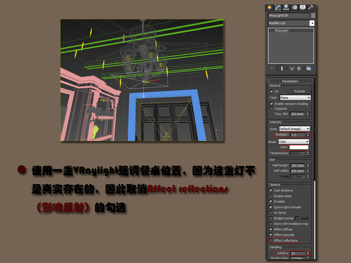Toggle the Show End Result icon

click(x=282, y=68)
